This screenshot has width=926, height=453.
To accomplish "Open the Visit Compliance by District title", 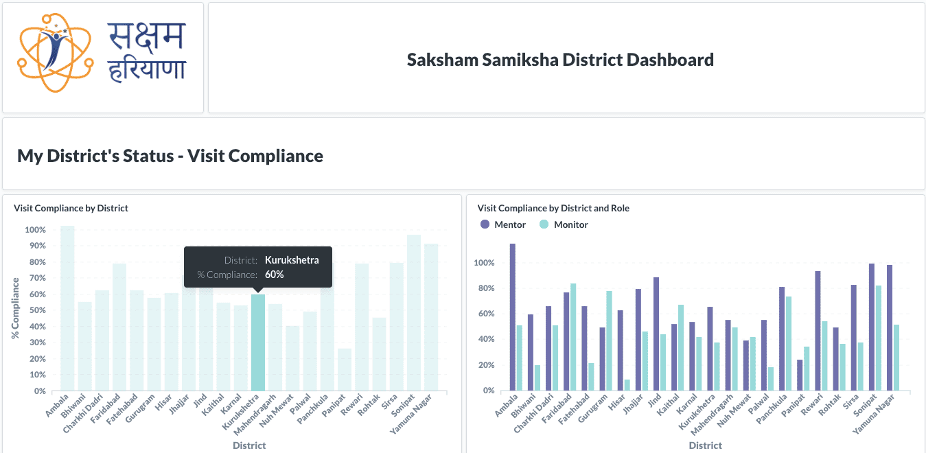I will tap(71, 208).
